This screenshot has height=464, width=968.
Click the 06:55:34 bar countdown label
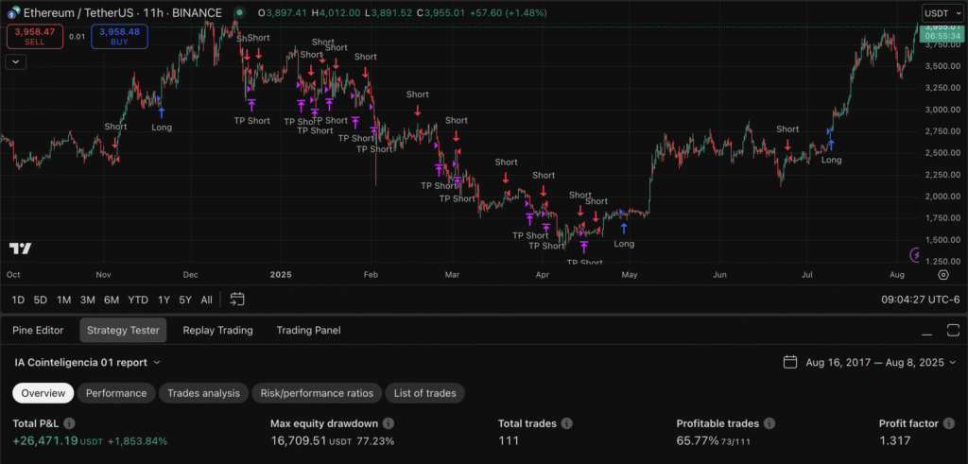942,37
